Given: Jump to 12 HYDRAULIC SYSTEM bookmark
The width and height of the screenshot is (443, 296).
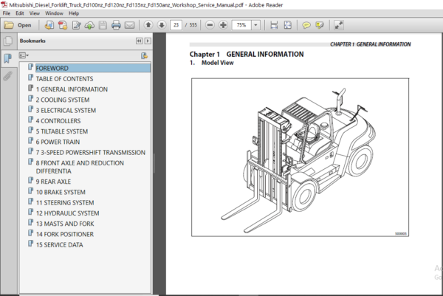Looking at the screenshot, I should (x=67, y=213).
